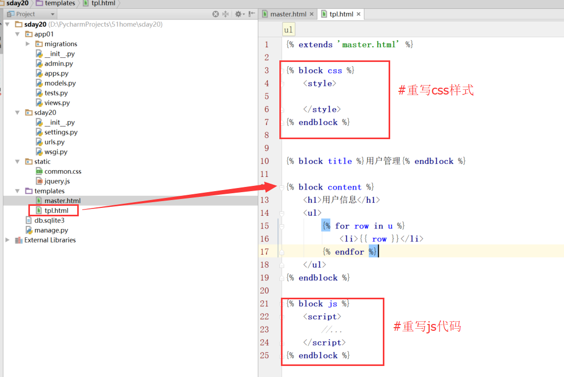Fold the ul tag at line 14
This screenshot has height=377, width=564.
click(x=282, y=213)
